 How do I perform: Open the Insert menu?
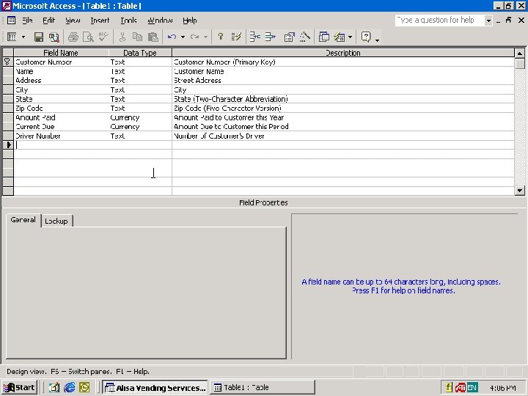[100, 21]
